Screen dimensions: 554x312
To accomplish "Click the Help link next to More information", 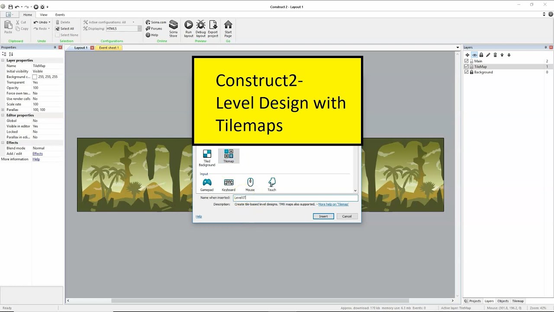I will click(36, 159).
